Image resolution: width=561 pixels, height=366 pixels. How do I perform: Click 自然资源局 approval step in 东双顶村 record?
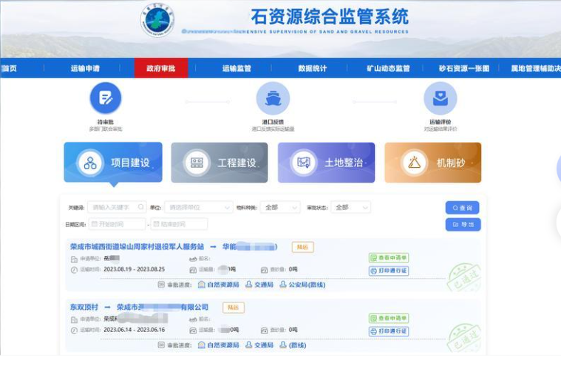coord(219,345)
